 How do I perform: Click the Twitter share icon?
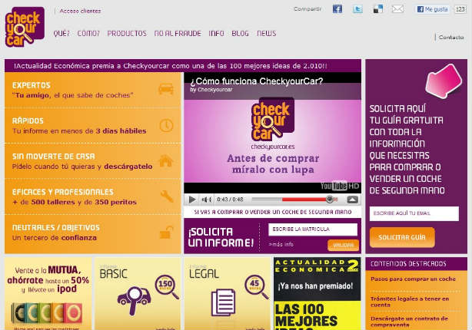pyautogui.click(x=357, y=9)
